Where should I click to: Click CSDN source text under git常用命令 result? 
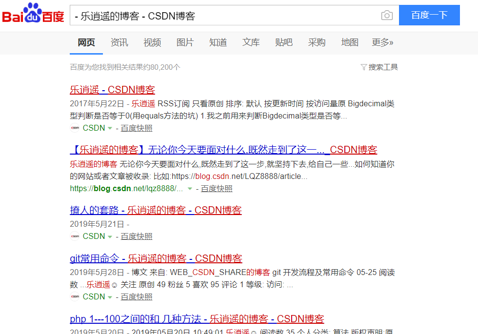94,296
